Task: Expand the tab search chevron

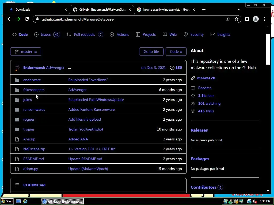Action: pyautogui.click(x=239, y=10)
